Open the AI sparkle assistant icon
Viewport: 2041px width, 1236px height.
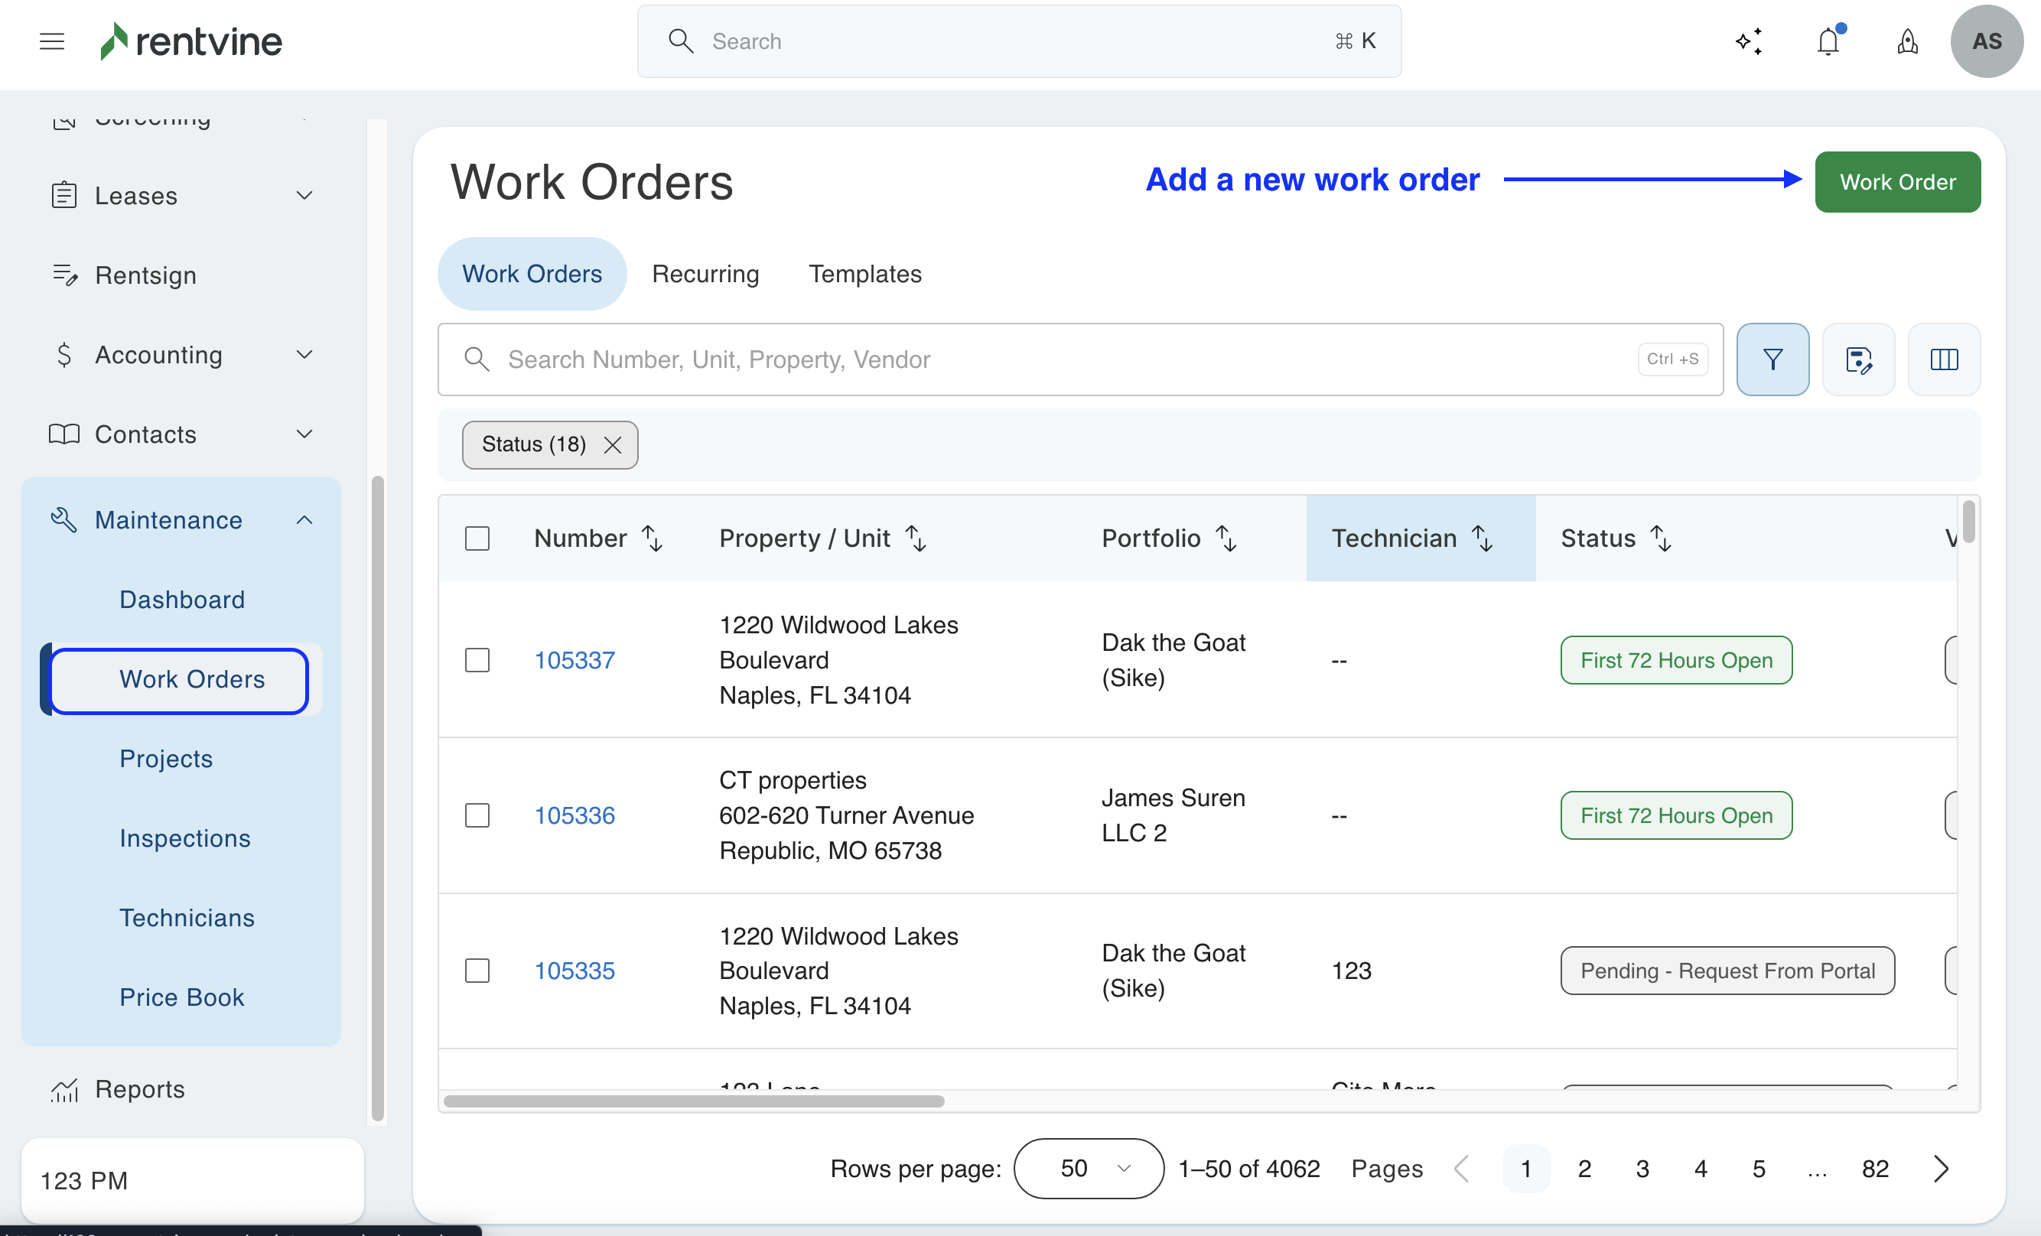[x=1749, y=41]
